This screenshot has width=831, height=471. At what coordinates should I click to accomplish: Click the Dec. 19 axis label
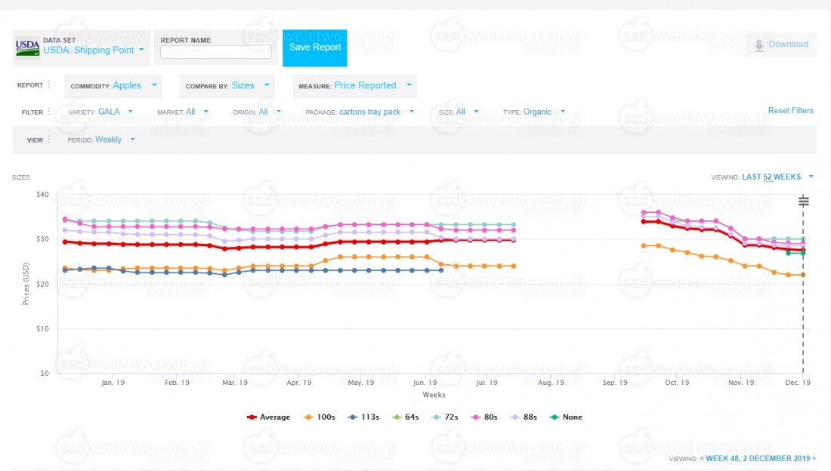[798, 383]
